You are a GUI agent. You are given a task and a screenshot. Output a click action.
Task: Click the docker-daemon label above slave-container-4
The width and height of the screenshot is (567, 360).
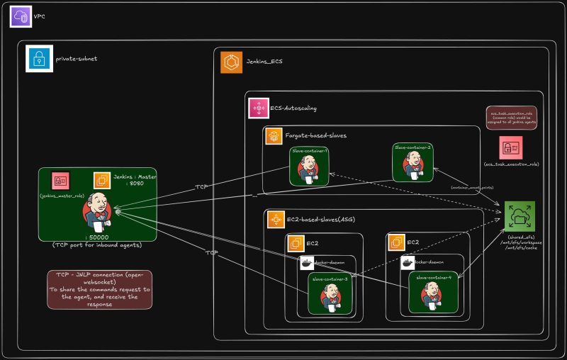(x=429, y=262)
